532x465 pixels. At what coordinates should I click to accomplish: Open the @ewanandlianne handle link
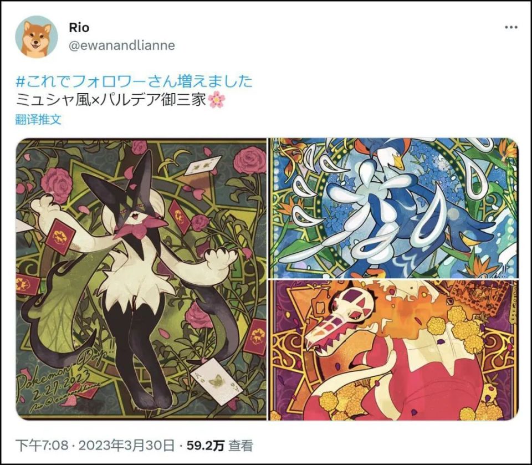click(x=122, y=45)
